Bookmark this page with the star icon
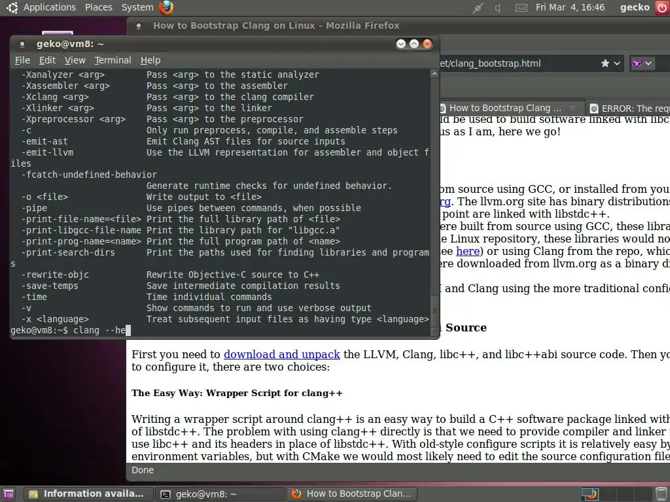670x502 pixels. [605, 63]
